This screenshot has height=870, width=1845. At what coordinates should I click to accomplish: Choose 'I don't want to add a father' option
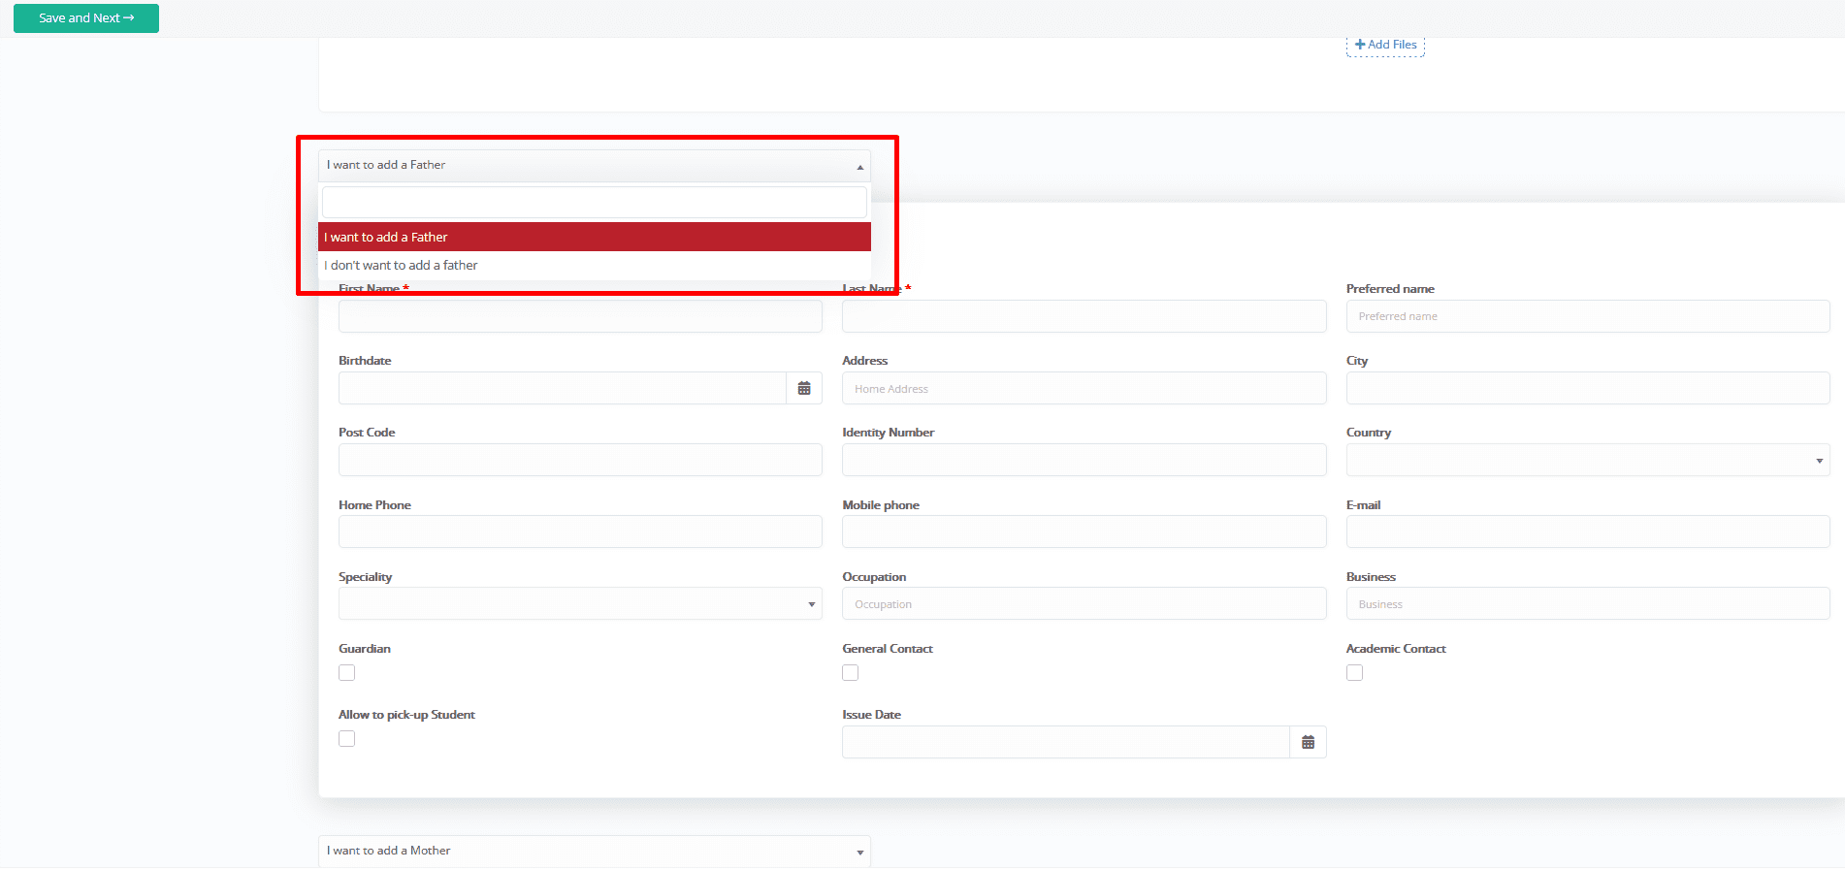pos(595,265)
